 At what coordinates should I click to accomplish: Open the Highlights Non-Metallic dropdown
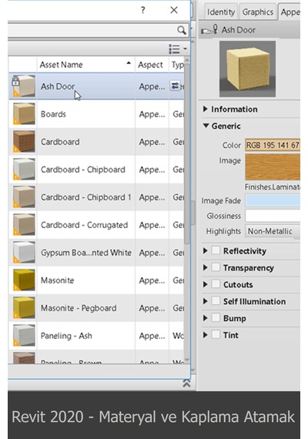point(273,231)
